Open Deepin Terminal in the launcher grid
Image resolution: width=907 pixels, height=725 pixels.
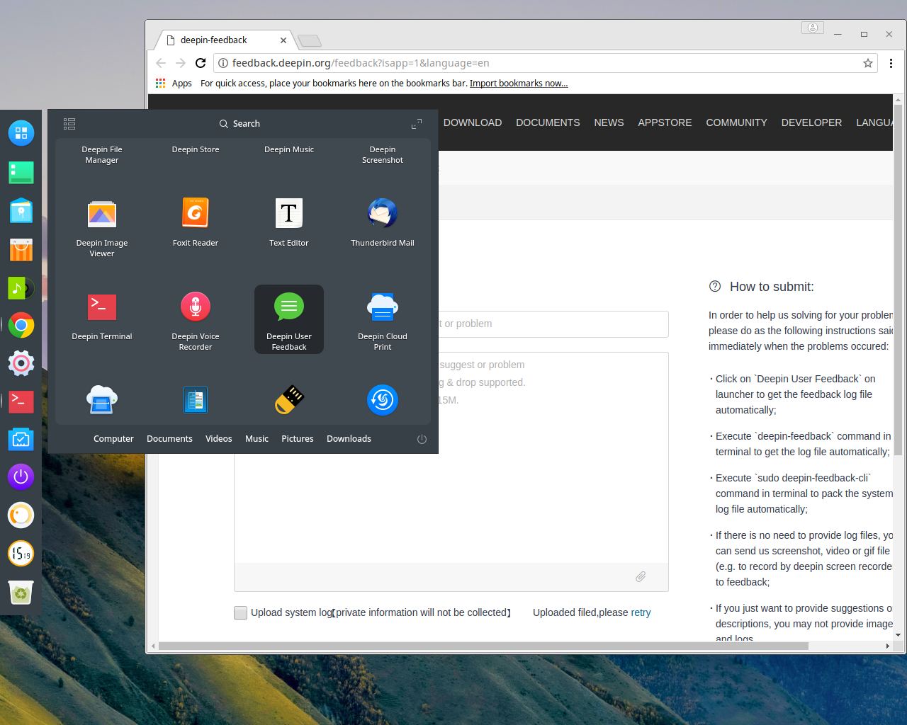(x=102, y=316)
